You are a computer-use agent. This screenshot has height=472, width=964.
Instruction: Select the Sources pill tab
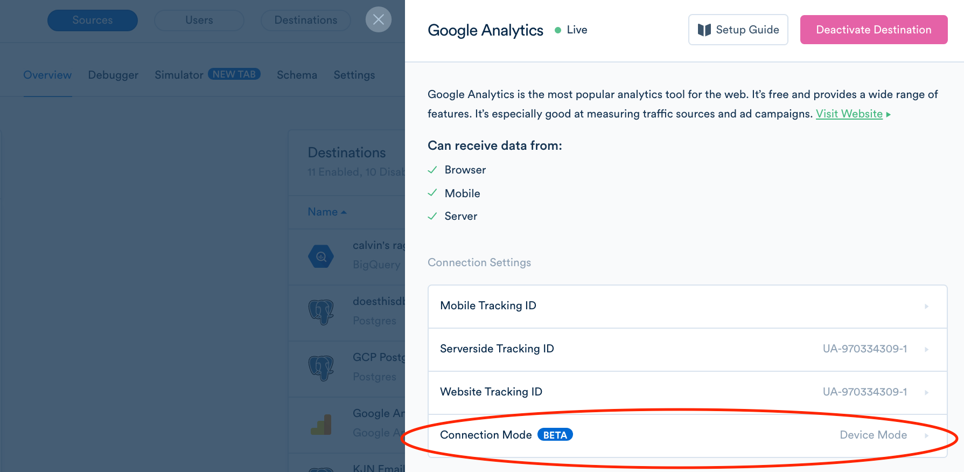tap(93, 20)
